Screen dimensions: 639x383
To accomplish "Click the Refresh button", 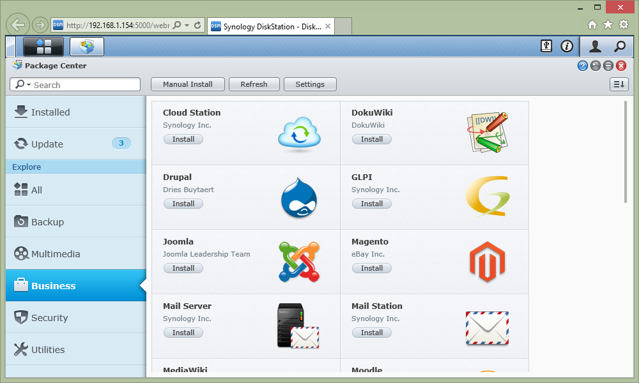I will (x=254, y=84).
